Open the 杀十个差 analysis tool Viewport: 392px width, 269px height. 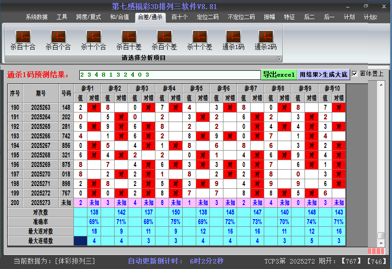tap(199, 40)
